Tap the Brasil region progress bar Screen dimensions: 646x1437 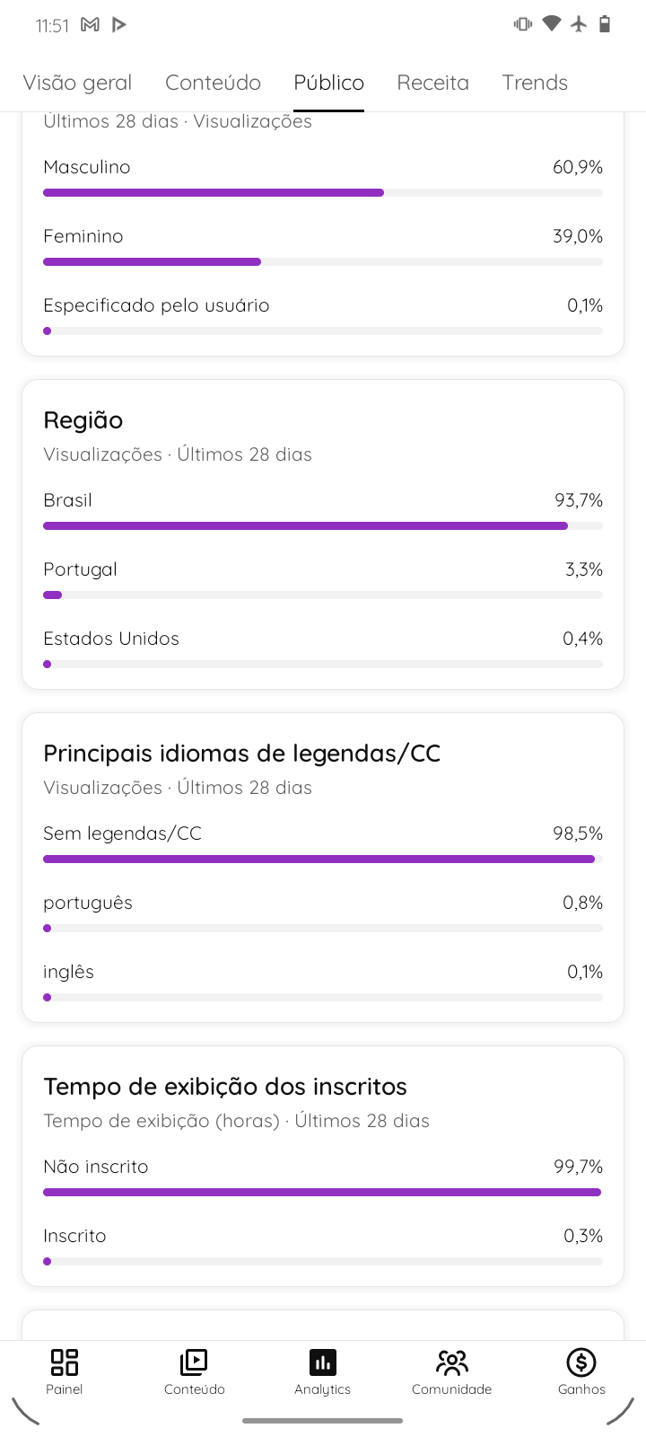[323, 526]
